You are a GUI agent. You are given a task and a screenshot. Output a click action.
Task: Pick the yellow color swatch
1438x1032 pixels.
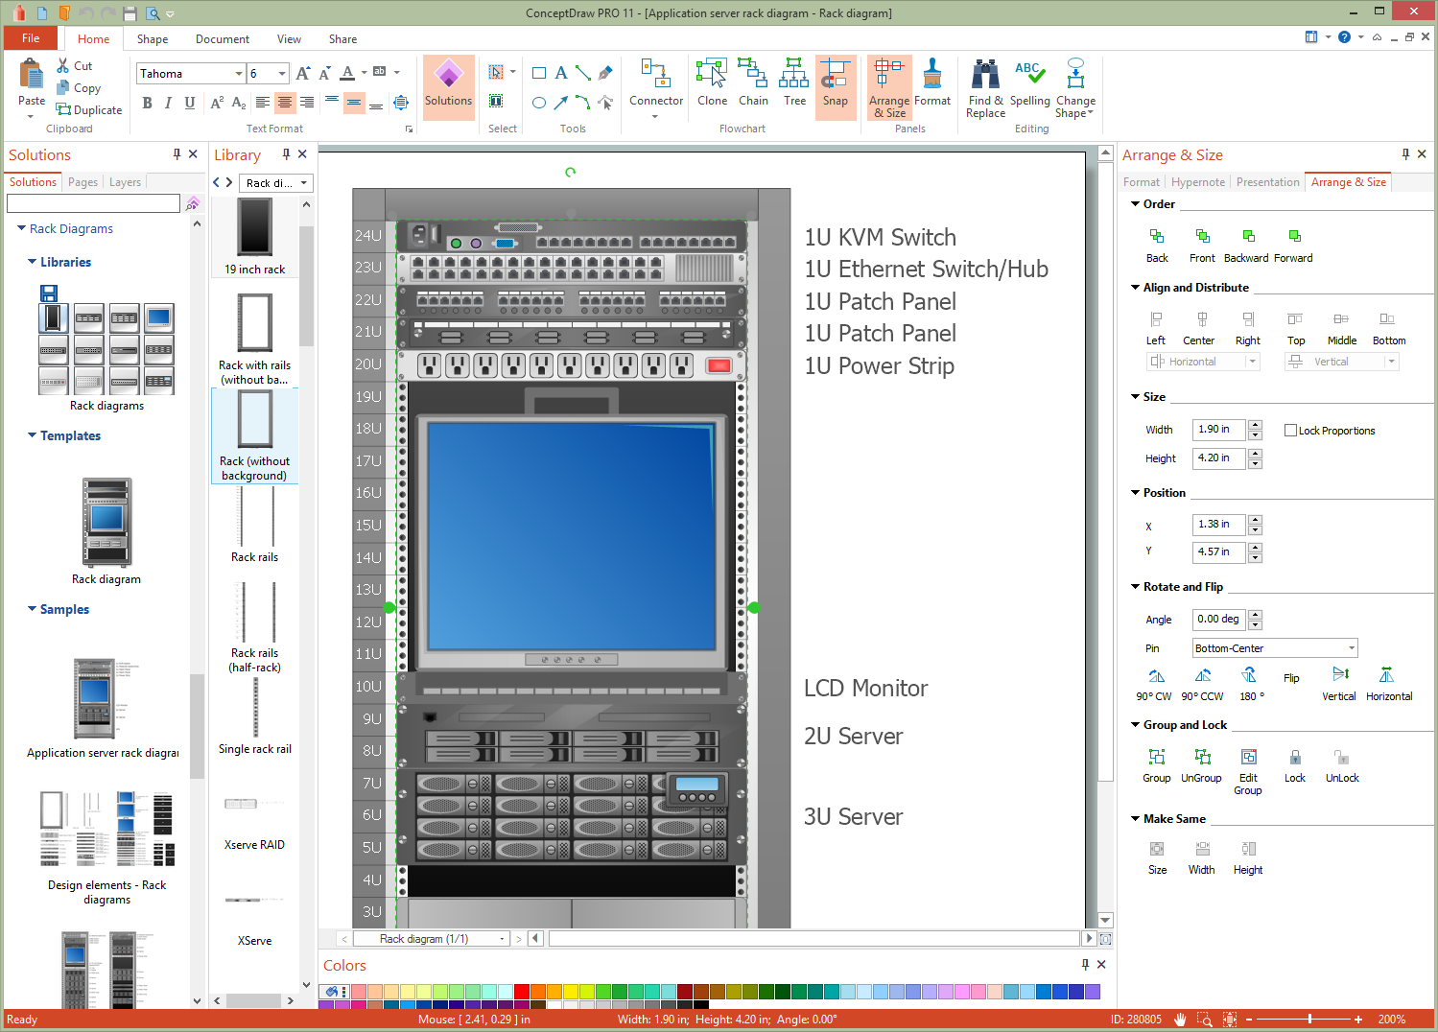coord(571,992)
